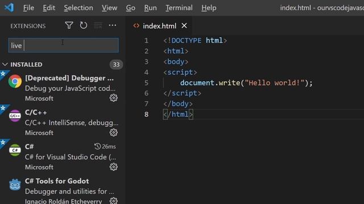Click the closing </script> tag
The image size is (364, 204).
click(182, 93)
